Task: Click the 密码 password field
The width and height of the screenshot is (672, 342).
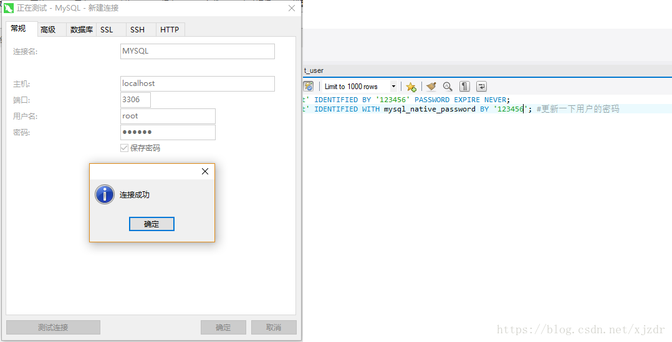Action: [x=168, y=132]
